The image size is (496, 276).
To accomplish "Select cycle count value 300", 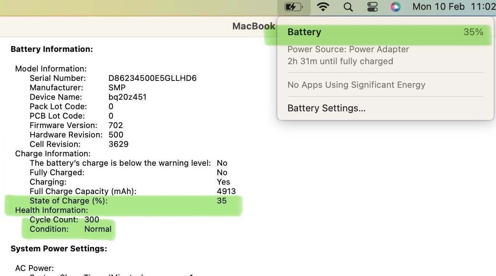I will (92, 219).
